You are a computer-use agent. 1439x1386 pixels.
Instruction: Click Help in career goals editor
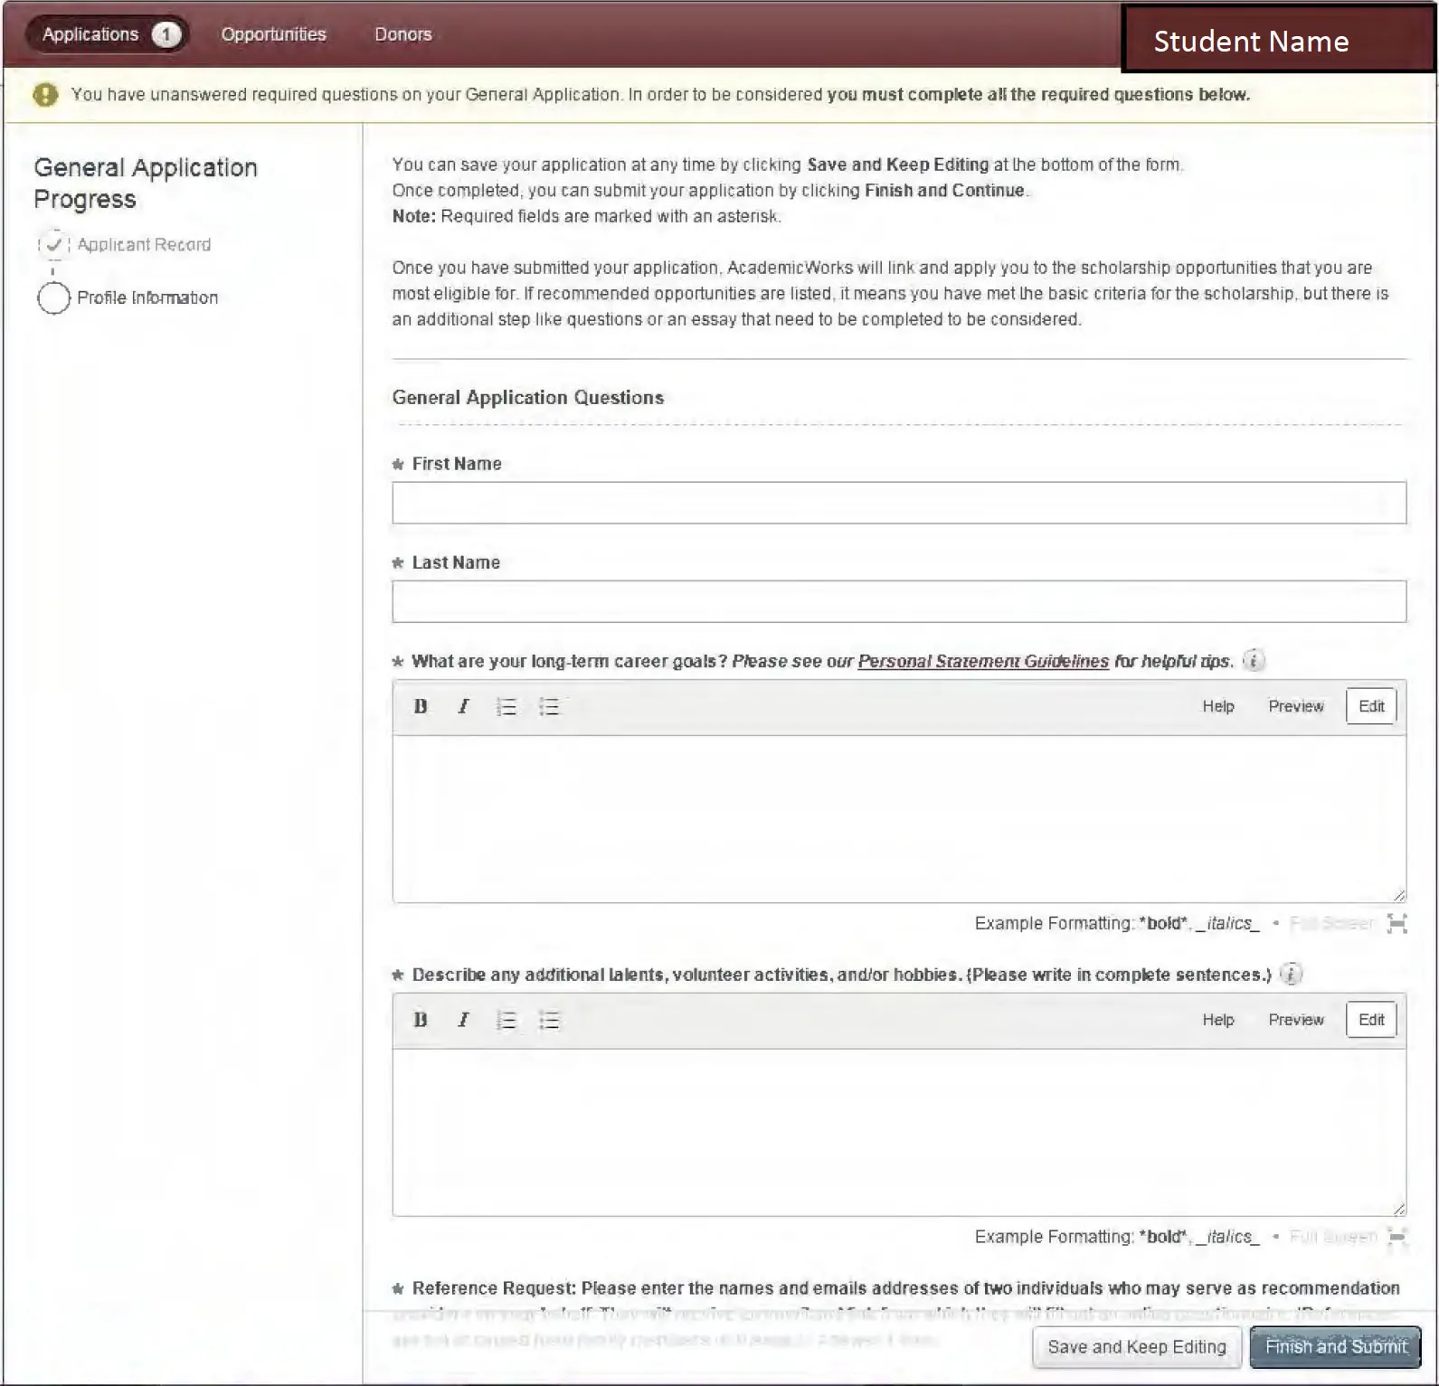[x=1218, y=706]
